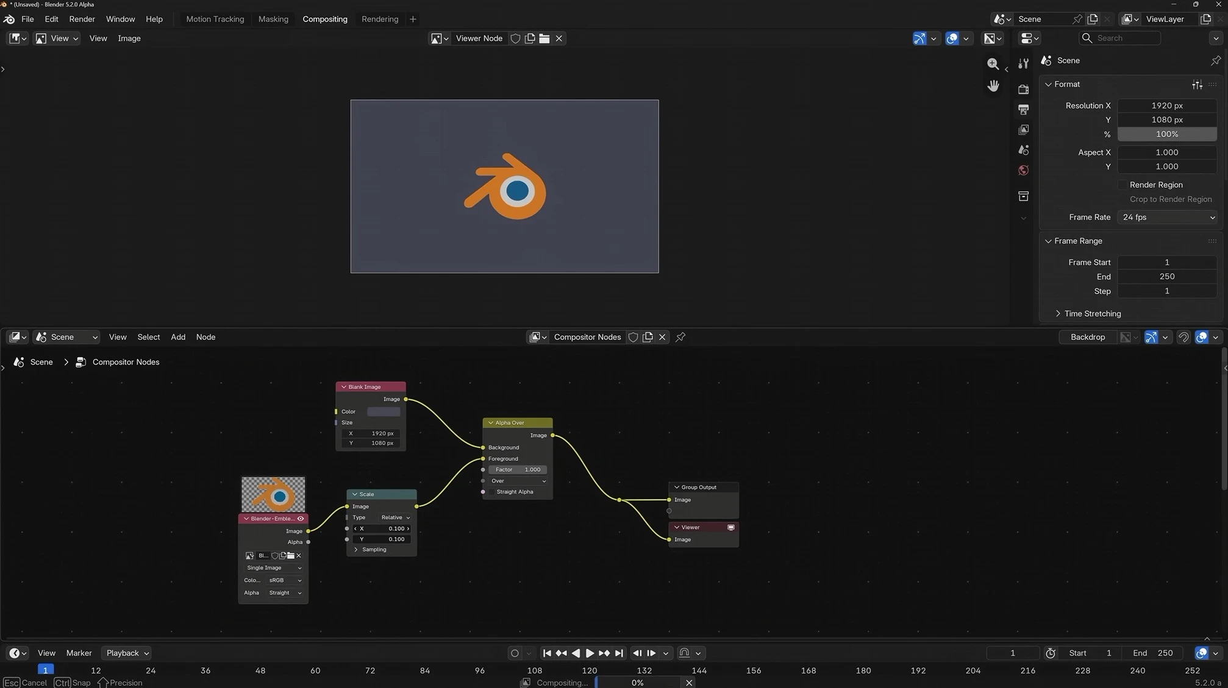Click the auto-keying record circle button
Image resolution: width=1228 pixels, height=688 pixels.
(x=515, y=653)
